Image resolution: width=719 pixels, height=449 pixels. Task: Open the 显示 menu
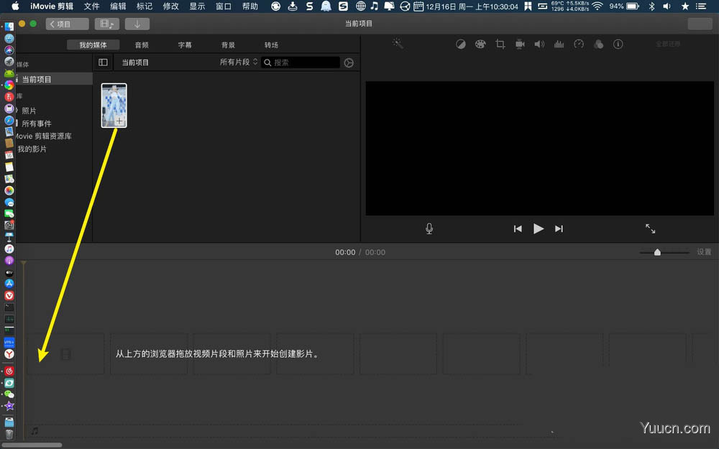pyautogui.click(x=197, y=6)
